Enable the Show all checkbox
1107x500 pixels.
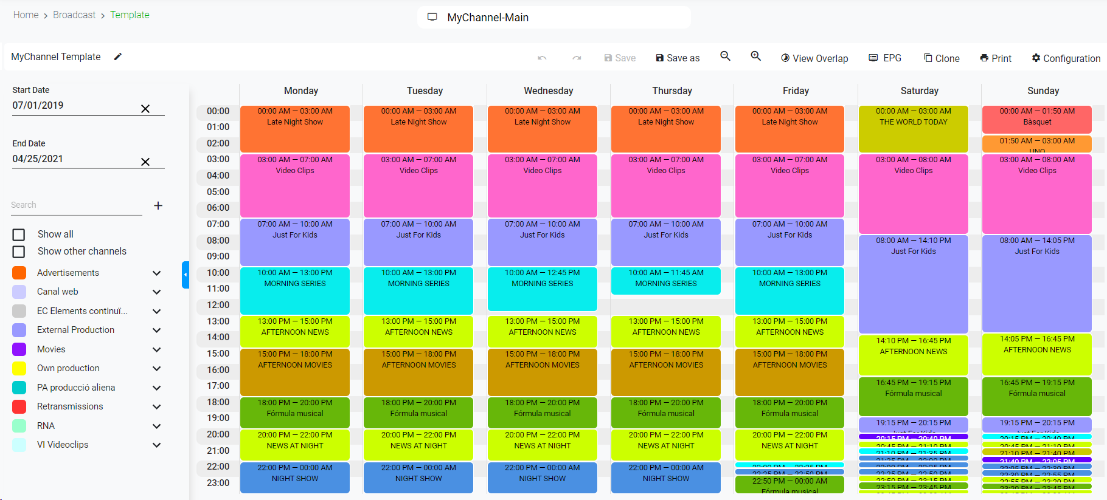[x=19, y=235]
